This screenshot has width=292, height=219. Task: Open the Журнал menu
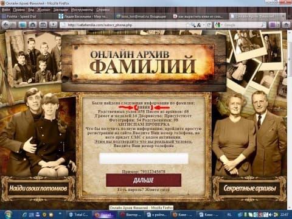(x=44, y=10)
